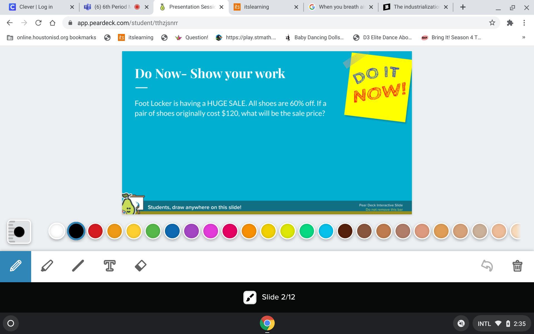Screen dimensions: 534x334
Task: Expand hidden bookmarks overflow chevron
Action: tap(523, 37)
